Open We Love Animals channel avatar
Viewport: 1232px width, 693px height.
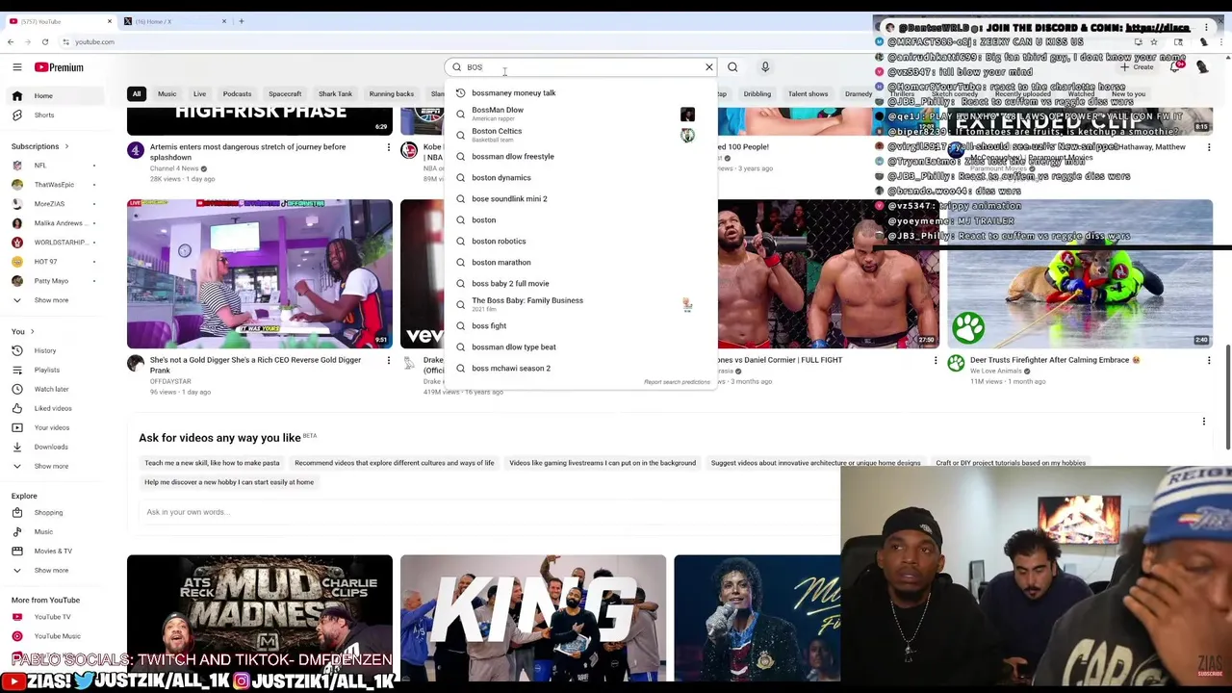956,364
